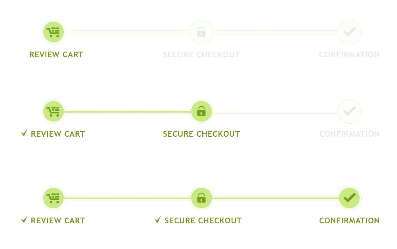Select the greyed-out lock icon in the first tracker

201,32
